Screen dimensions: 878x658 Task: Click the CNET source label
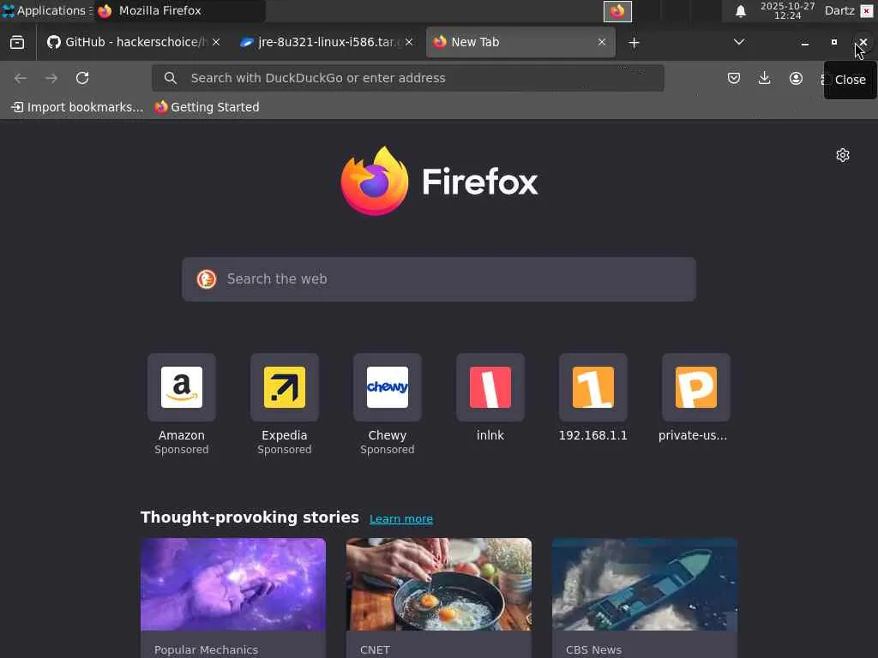(x=375, y=649)
